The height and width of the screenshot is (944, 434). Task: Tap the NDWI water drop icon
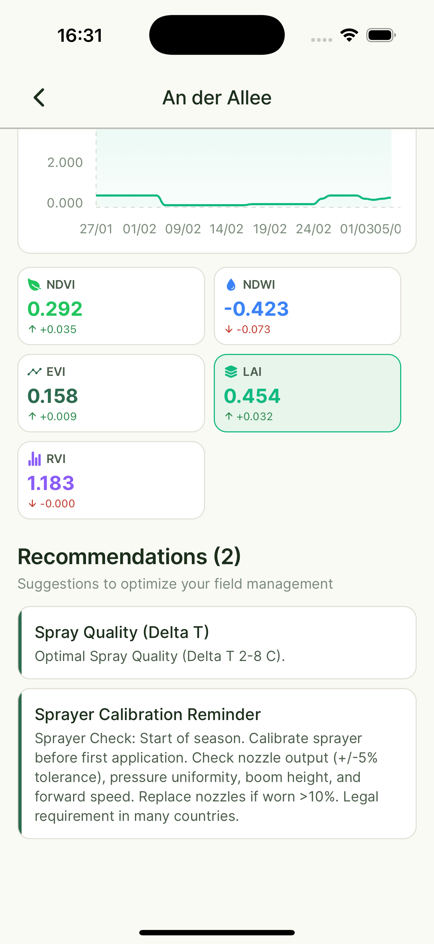click(x=231, y=285)
